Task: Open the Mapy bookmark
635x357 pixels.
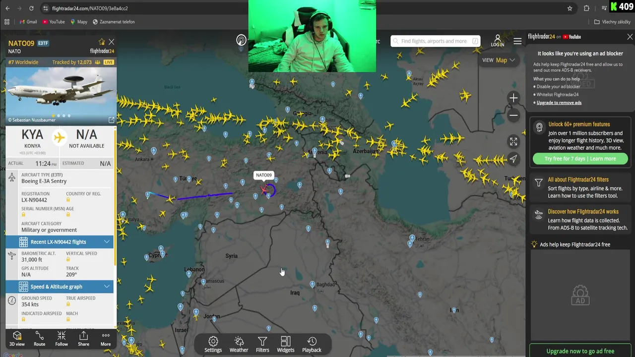Action: point(78,22)
